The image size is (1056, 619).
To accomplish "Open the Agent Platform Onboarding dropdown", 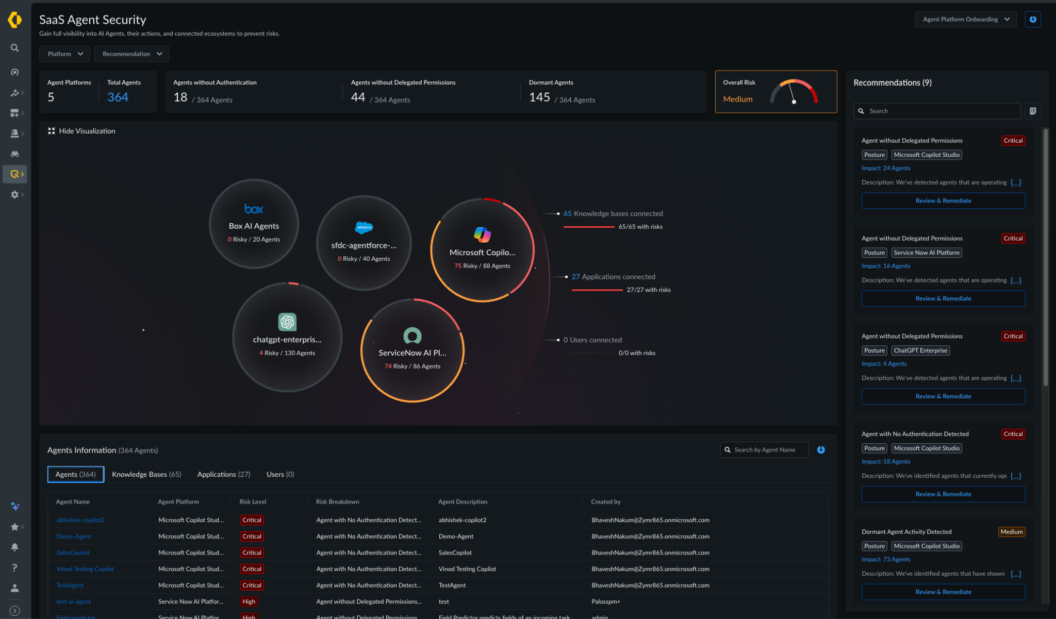I will point(965,19).
